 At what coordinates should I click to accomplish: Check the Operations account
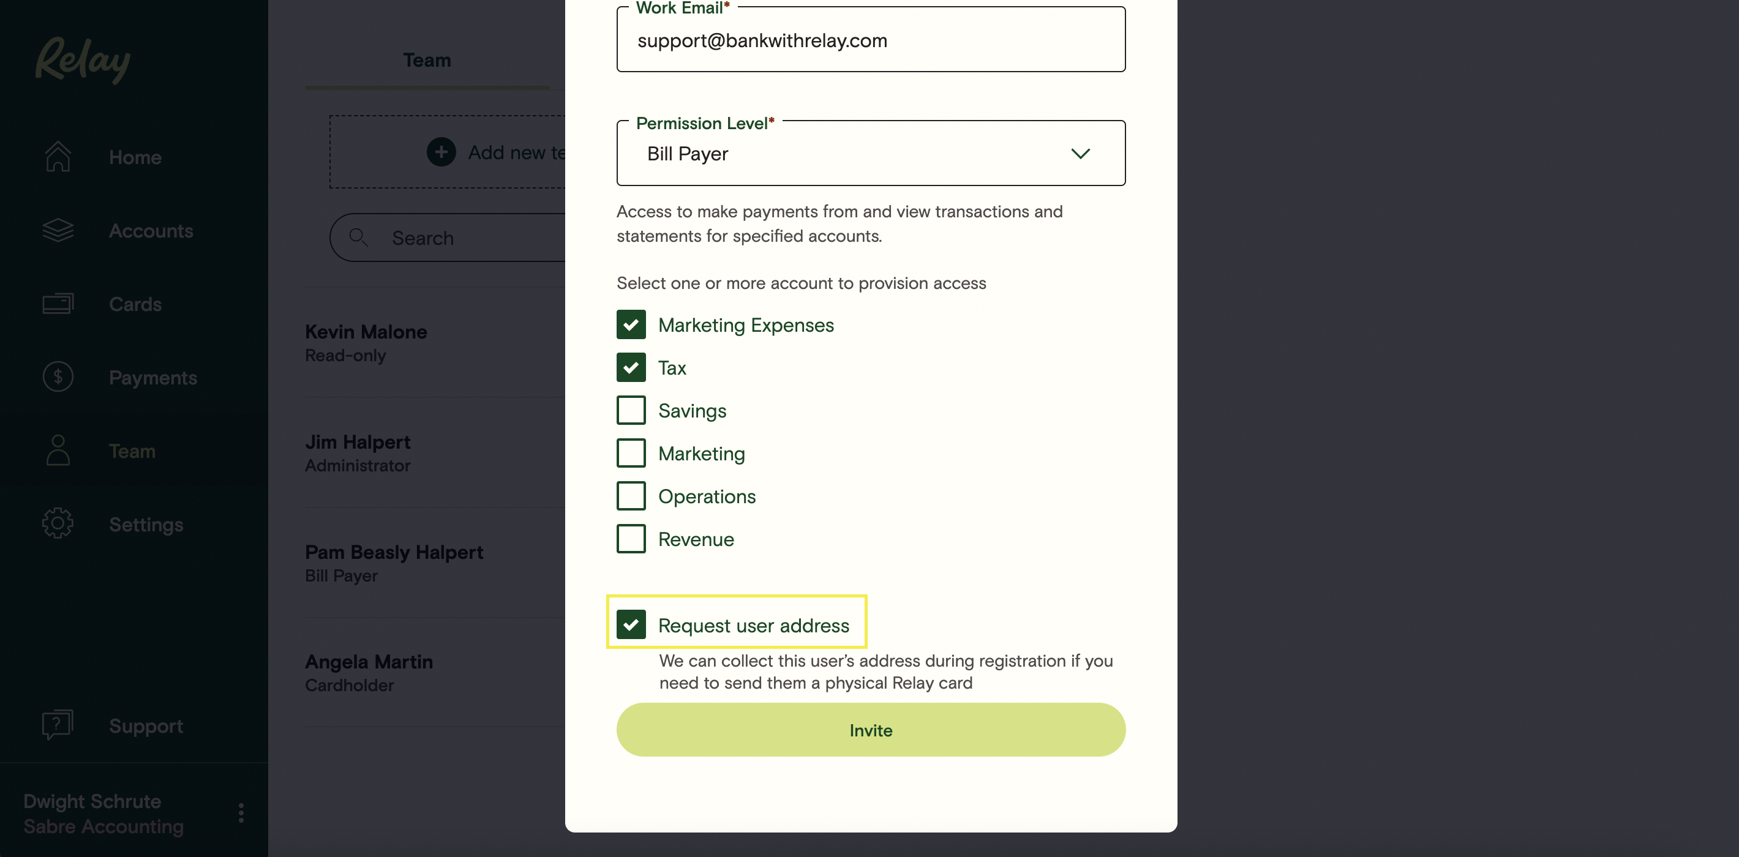tap(631, 495)
